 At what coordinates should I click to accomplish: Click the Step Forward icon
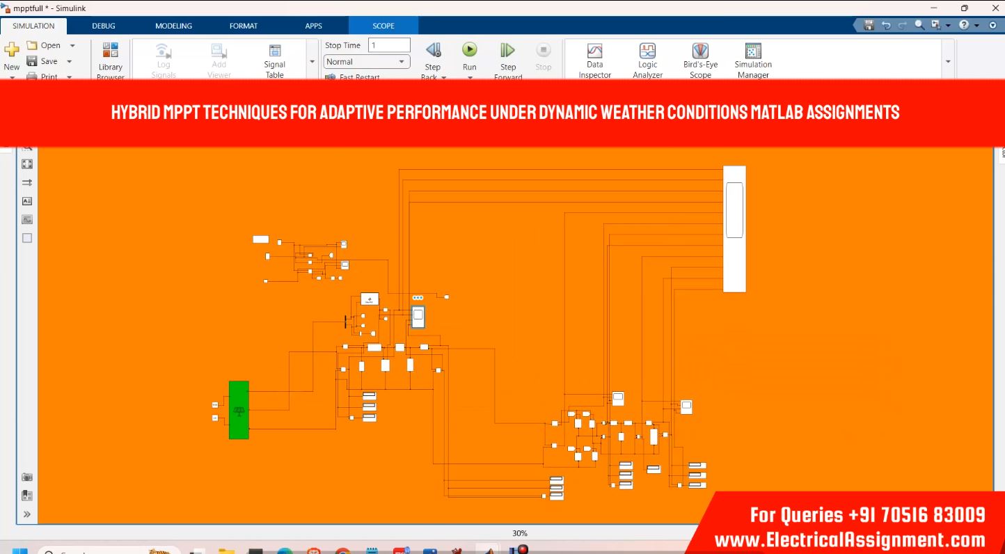[507, 50]
